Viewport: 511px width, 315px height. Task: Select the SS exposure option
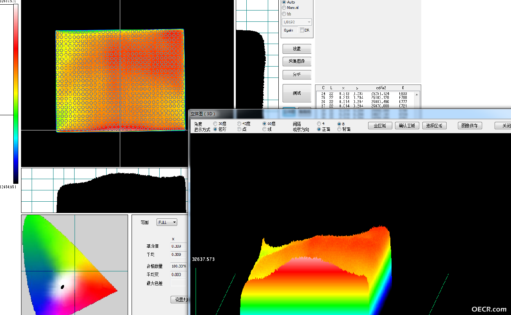[284, 14]
